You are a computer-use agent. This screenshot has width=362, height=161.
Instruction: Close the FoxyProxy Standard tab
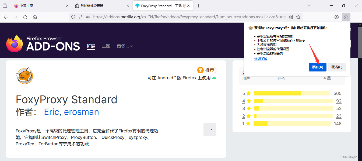[188, 6]
